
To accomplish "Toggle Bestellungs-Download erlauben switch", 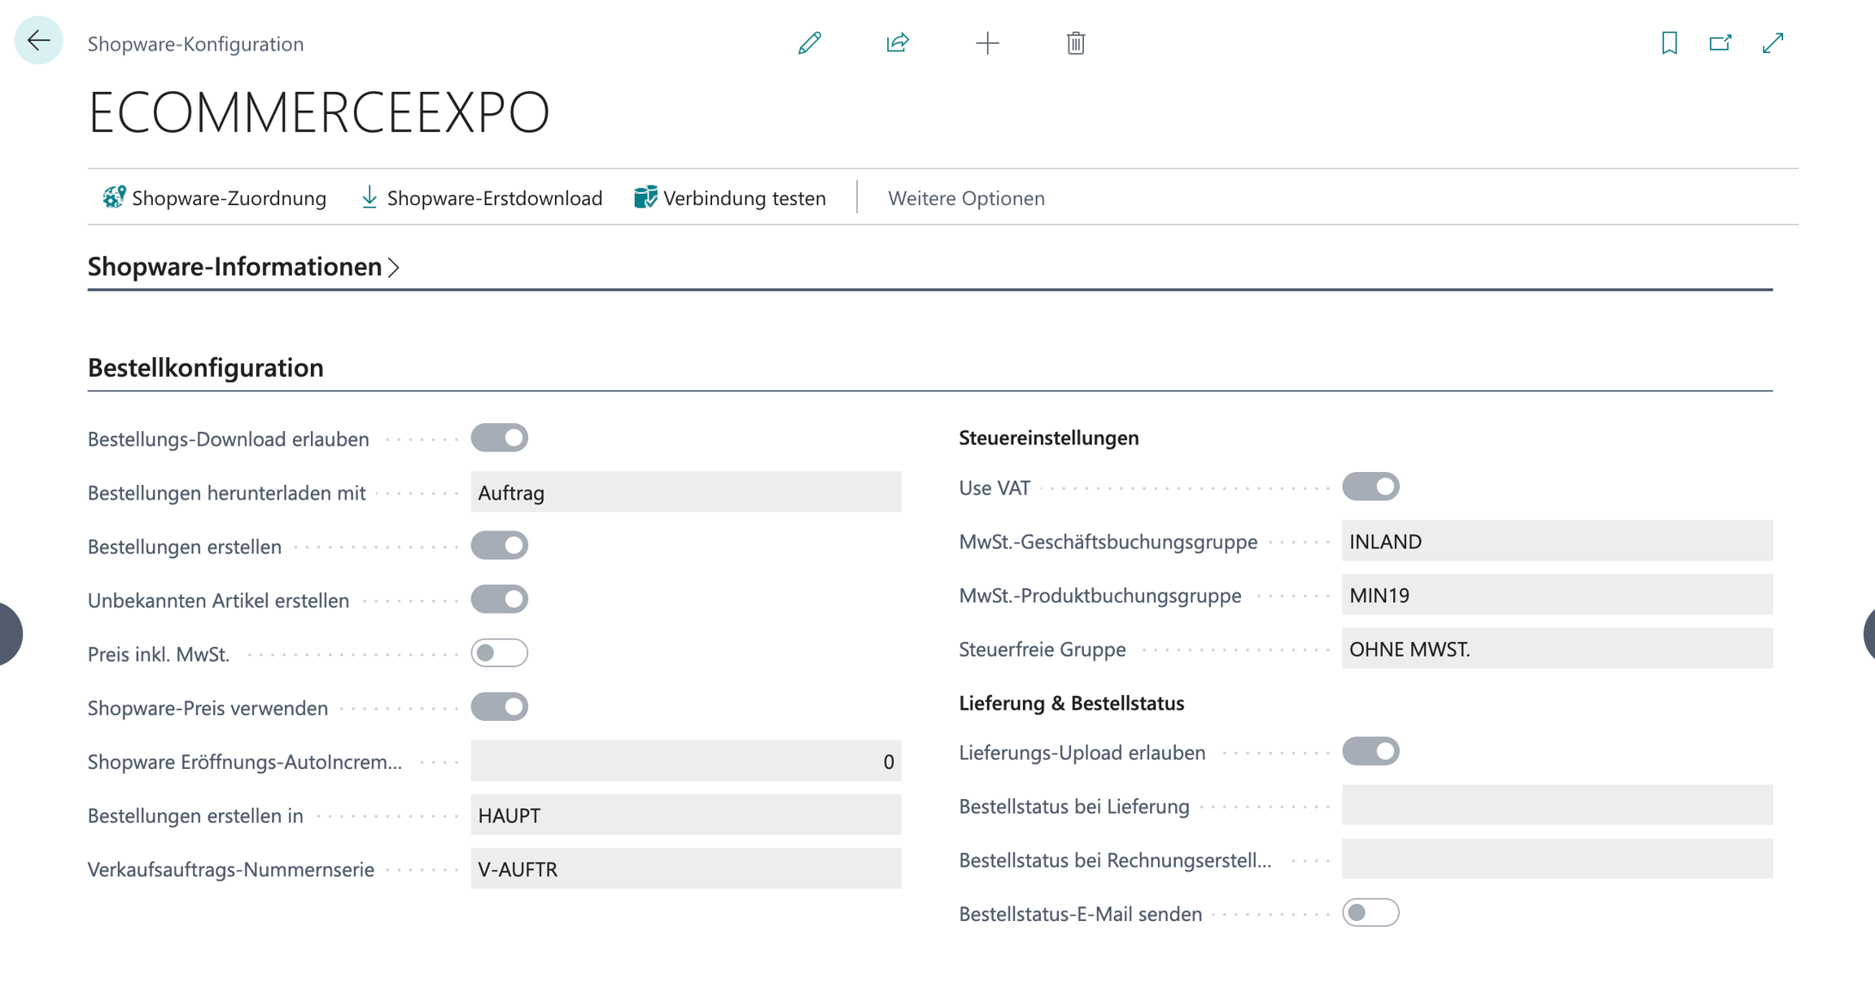I will (500, 438).
